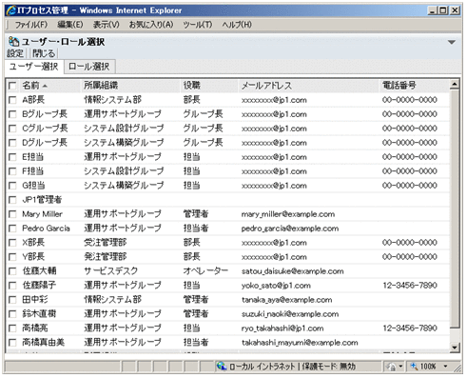The image size is (467, 378).
Task: Click the scrollbar down arrow of the user list
Action: [x=455, y=348]
